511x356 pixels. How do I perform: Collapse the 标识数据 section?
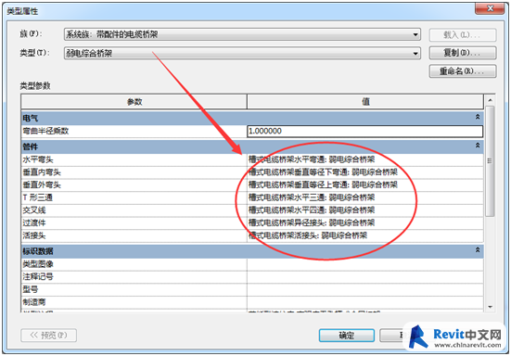click(x=478, y=250)
